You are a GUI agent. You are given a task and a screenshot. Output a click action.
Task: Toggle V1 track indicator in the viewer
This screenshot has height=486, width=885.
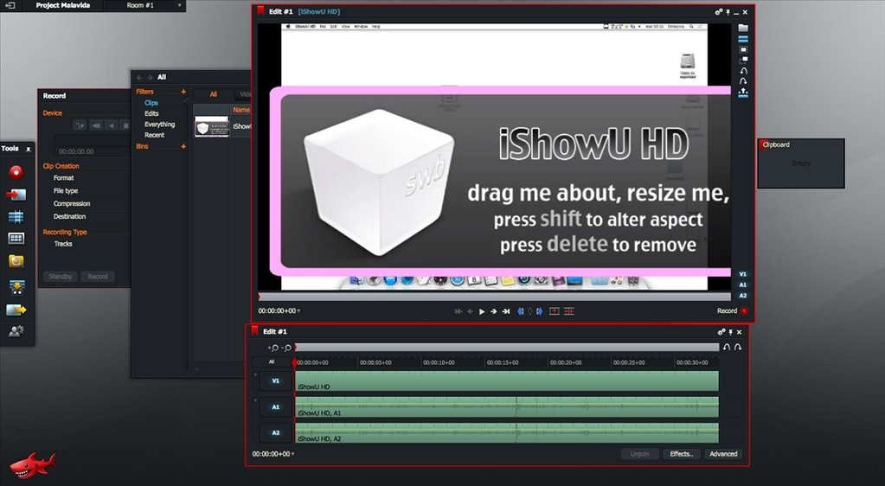coord(743,274)
